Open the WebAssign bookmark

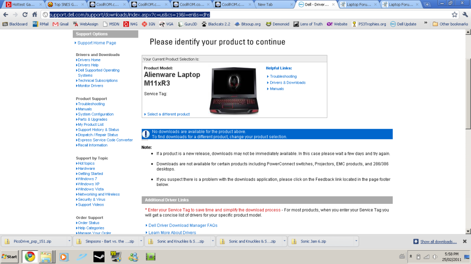85,24
